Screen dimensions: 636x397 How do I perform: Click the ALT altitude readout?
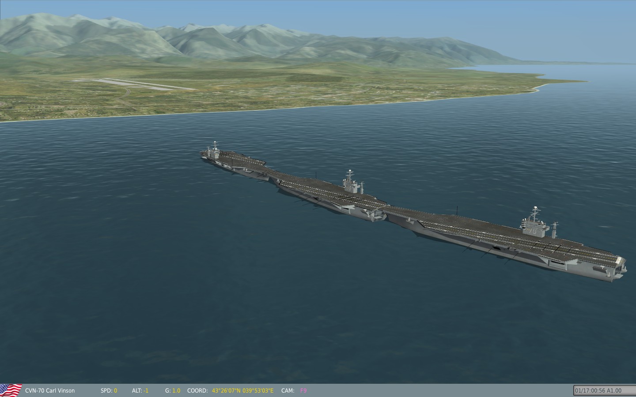[x=140, y=390]
